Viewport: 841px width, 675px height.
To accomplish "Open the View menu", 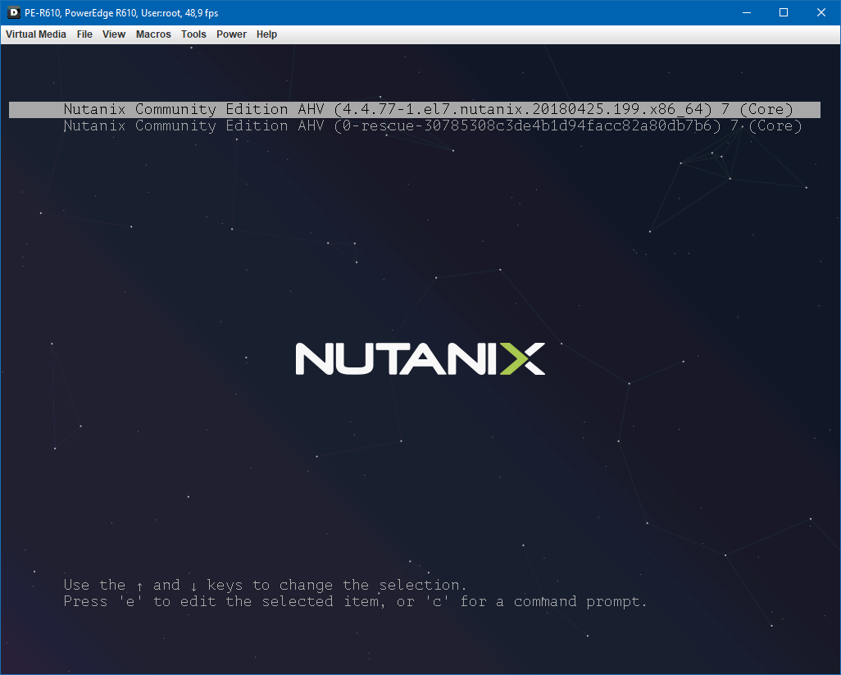I will (114, 34).
